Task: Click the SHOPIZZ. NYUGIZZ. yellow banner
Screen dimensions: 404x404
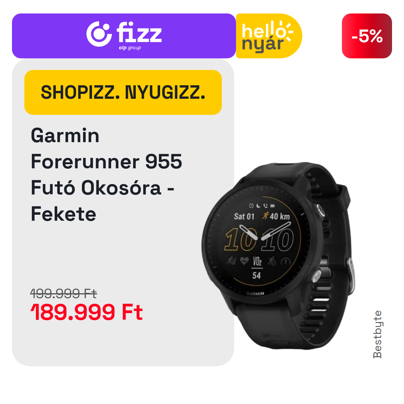Action: [x=123, y=92]
